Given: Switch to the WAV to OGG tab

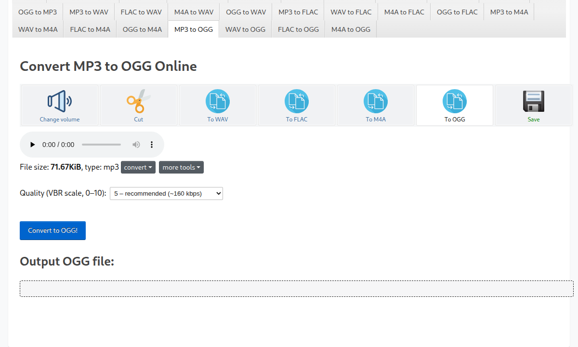Looking at the screenshot, I should [x=245, y=29].
